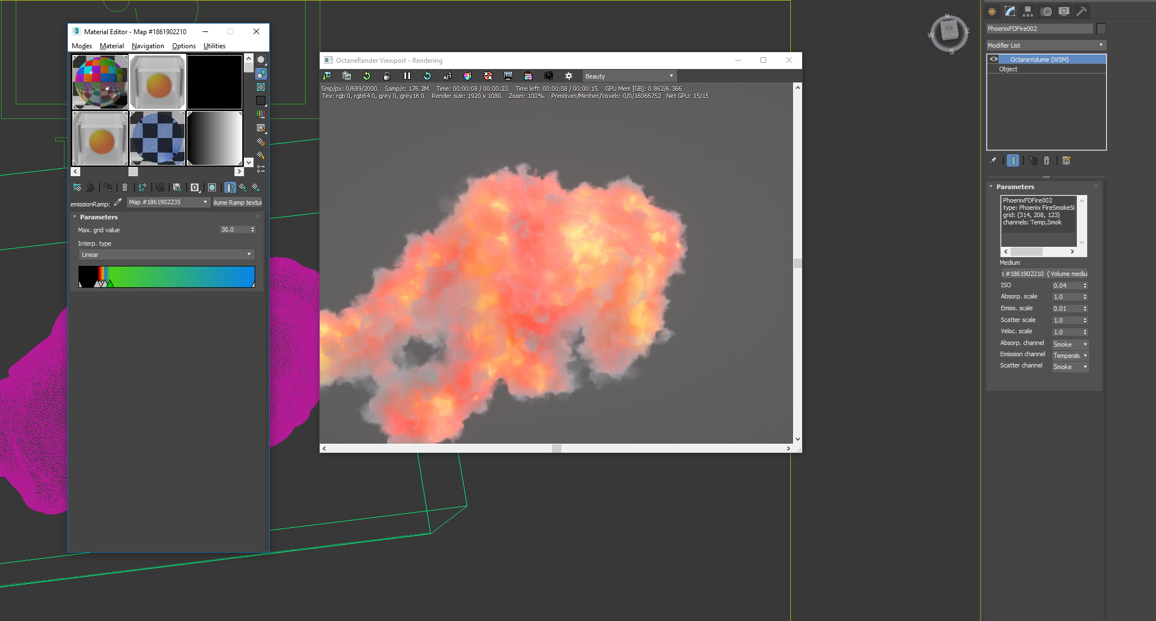This screenshot has width=1156, height=621.
Task: Open the Navigation menu
Action: point(148,46)
